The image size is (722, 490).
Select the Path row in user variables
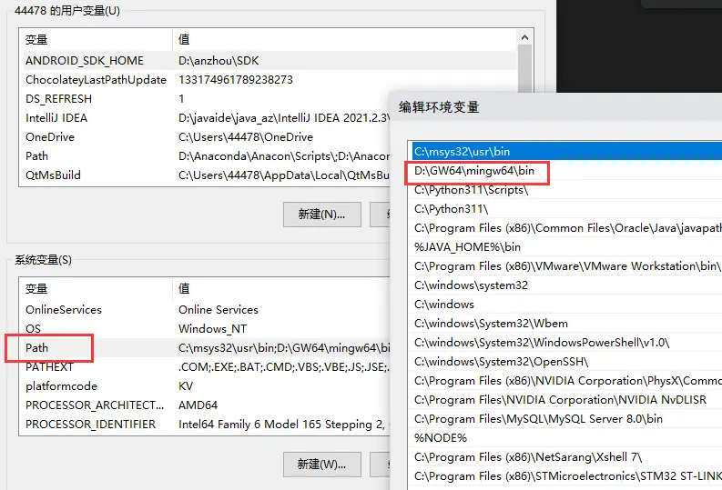(x=37, y=155)
